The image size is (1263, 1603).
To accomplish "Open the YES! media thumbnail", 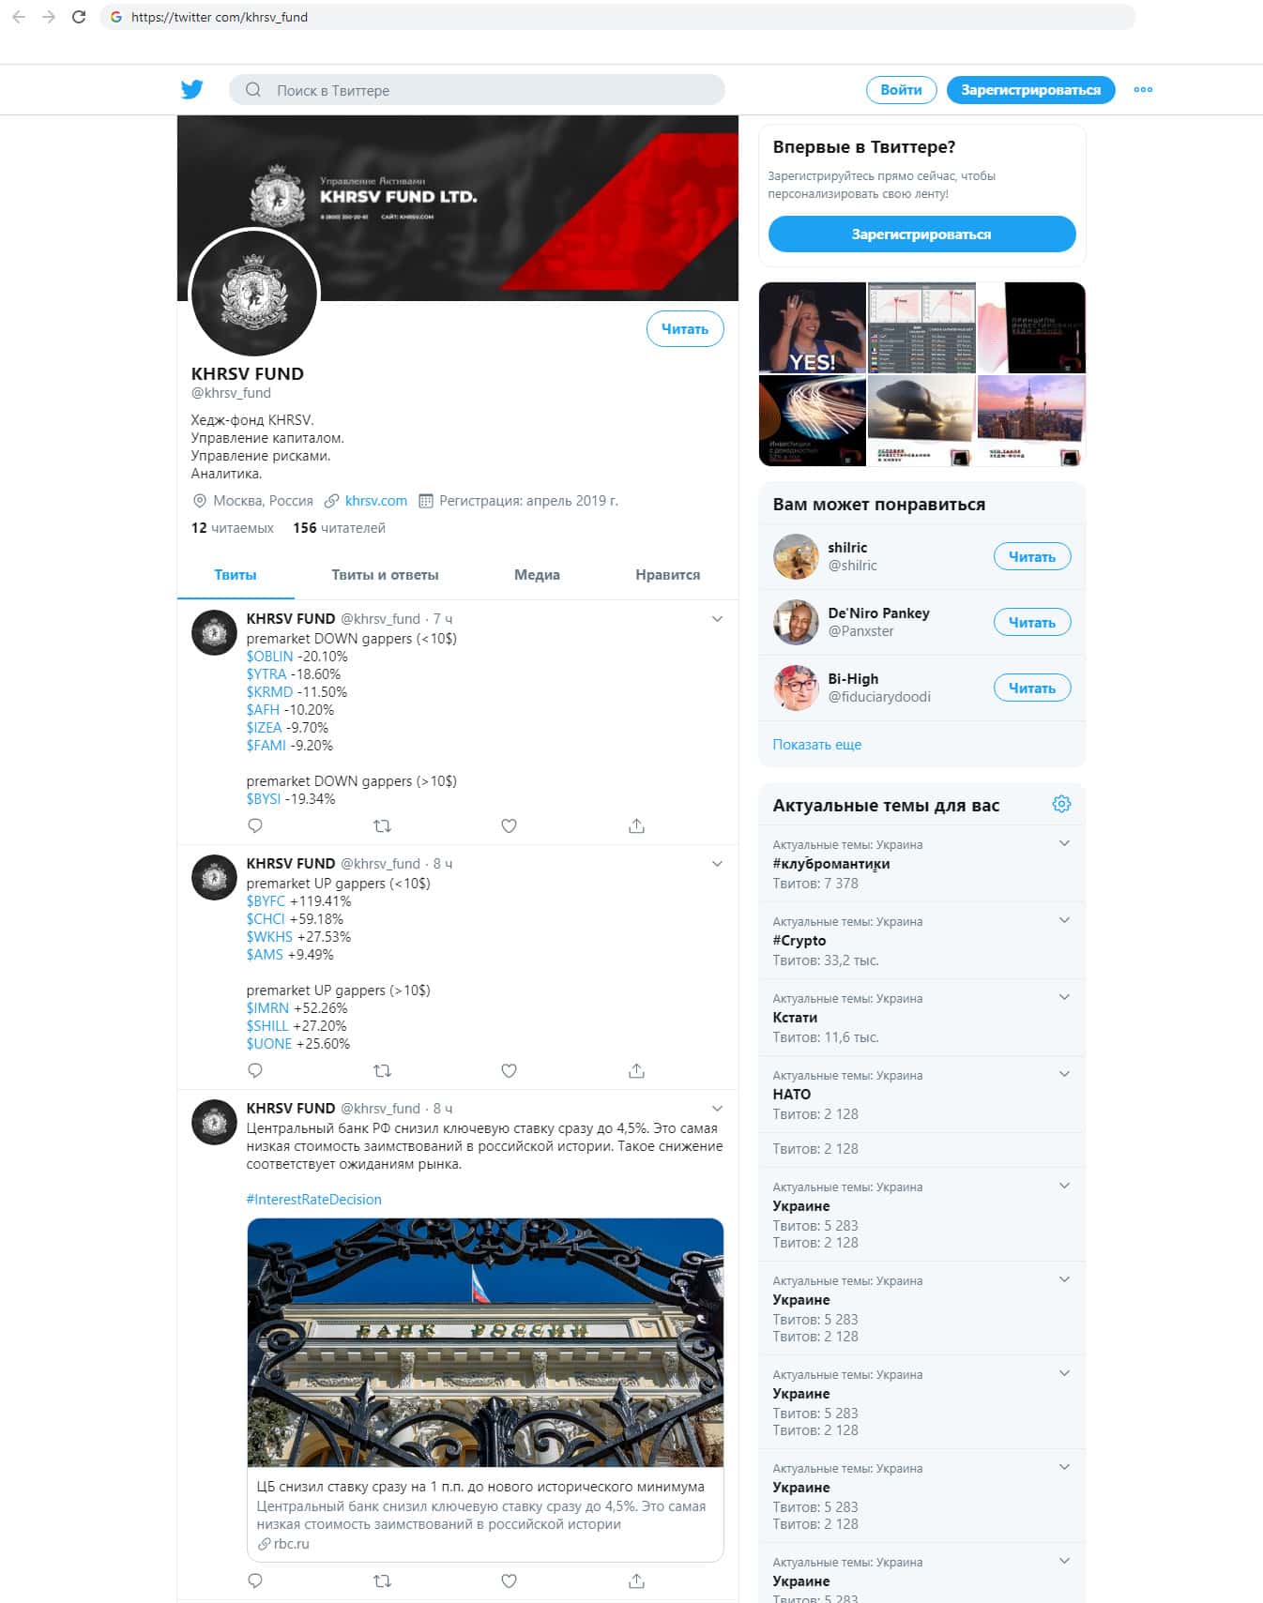I will 813,327.
